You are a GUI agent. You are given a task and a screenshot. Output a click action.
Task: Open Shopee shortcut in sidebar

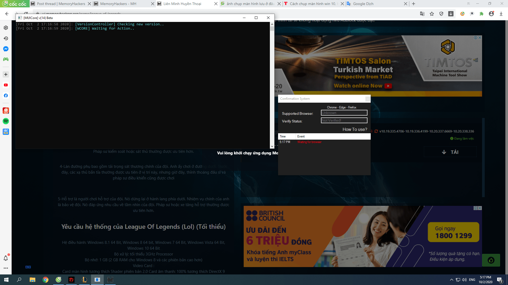6,111
